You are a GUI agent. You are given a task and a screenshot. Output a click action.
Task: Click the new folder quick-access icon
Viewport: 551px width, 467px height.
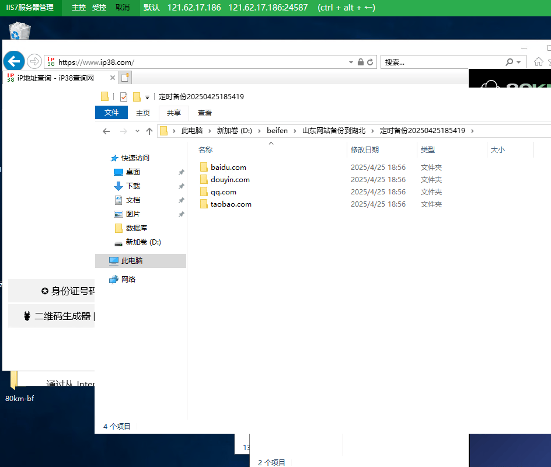[137, 97]
